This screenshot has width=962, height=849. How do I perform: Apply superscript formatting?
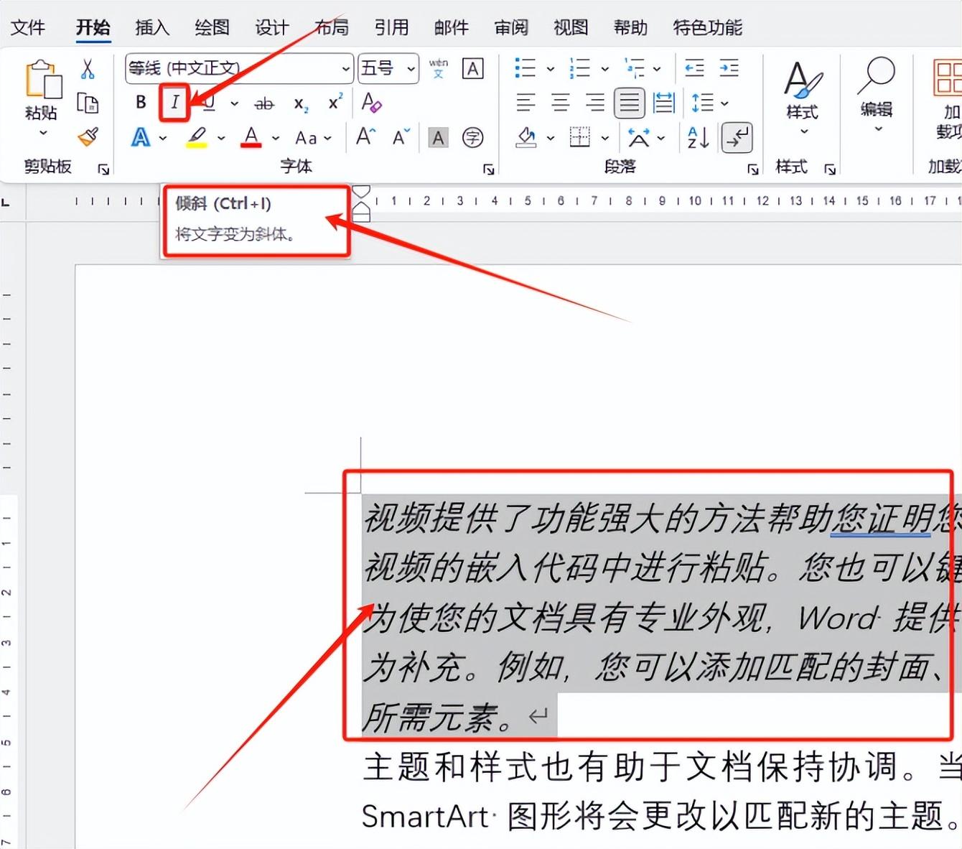point(334,103)
